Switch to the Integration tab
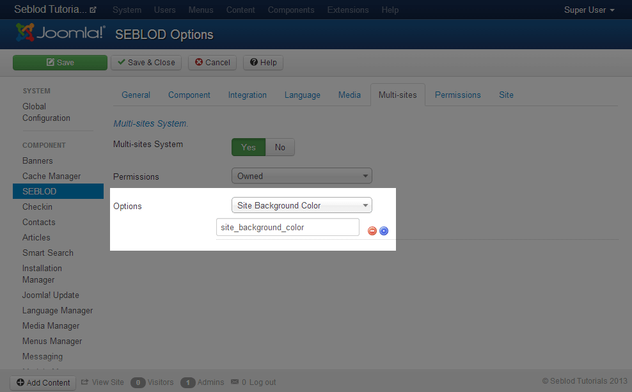 pyautogui.click(x=248, y=95)
